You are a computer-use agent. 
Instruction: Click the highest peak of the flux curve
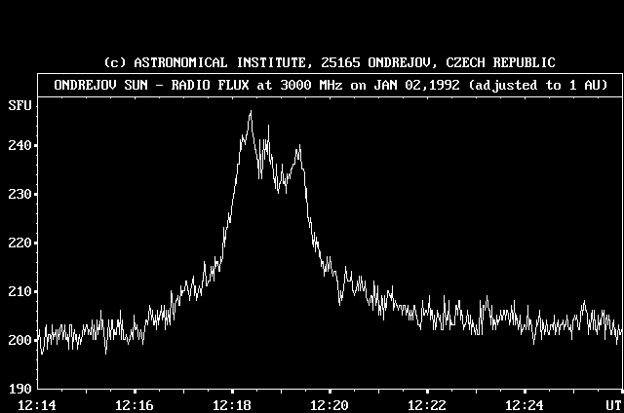coord(251,112)
